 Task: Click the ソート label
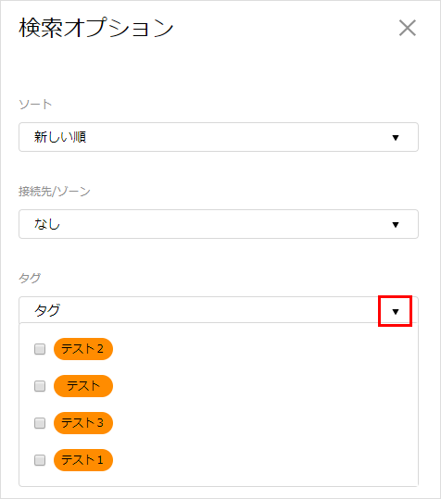(35, 105)
